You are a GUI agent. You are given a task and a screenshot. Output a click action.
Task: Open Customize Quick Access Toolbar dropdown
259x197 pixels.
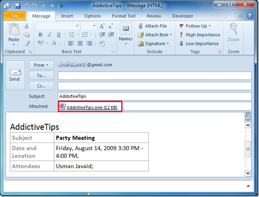(61, 6)
